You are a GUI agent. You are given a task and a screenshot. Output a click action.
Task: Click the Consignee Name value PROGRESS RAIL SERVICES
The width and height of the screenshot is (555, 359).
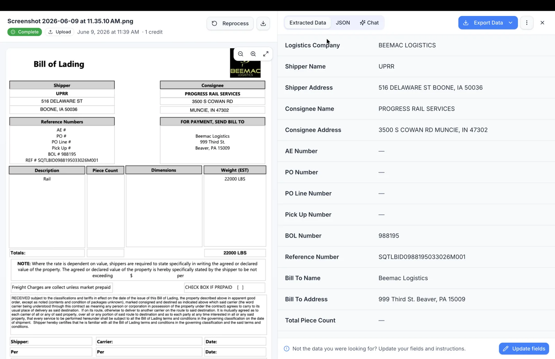click(x=417, y=109)
